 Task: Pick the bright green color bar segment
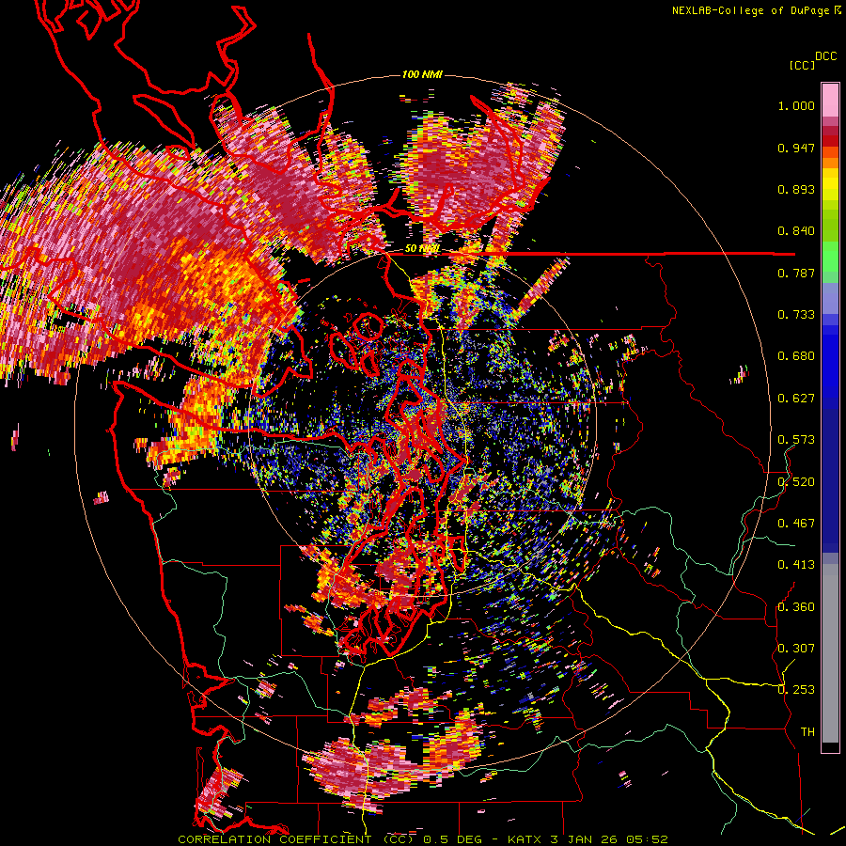point(830,256)
